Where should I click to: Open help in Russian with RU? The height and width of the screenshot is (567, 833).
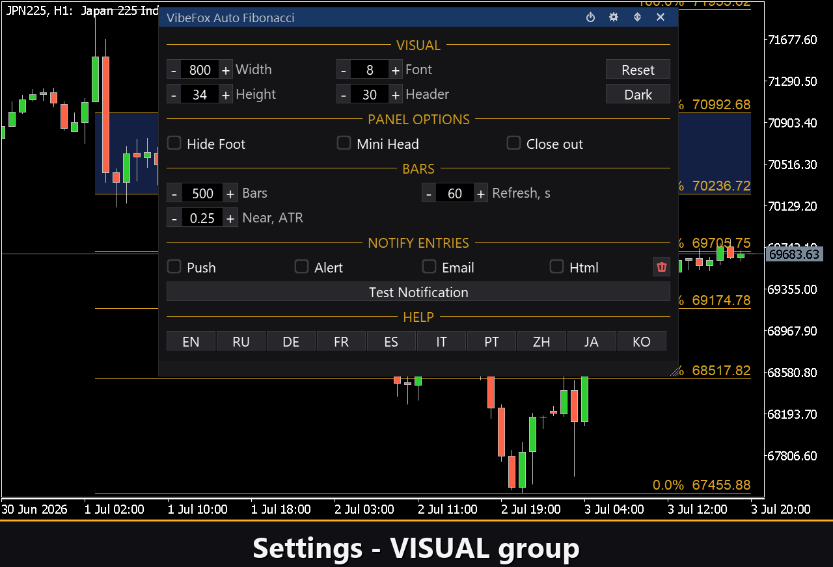pos(241,341)
